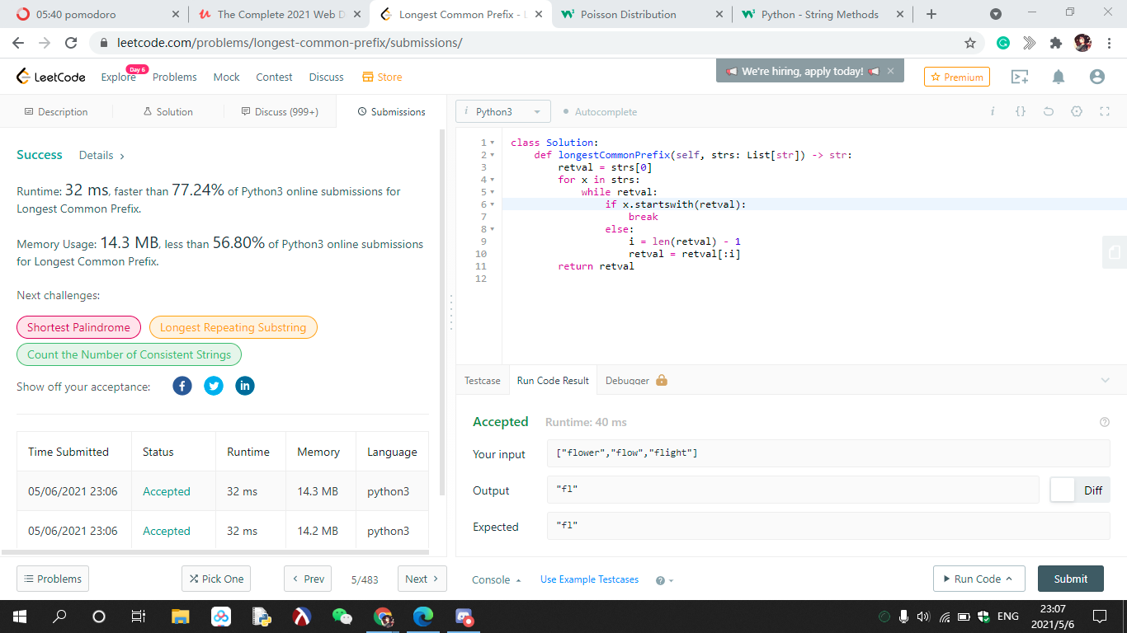Click the help icon beside Use Example Testcases

(x=660, y=580)
